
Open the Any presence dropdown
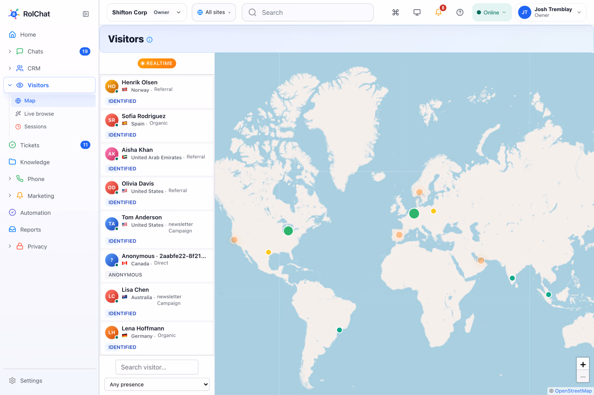157,384
